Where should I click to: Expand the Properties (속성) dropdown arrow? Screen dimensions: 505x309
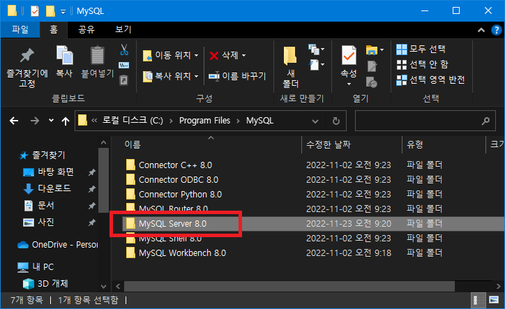coord(349,84)
